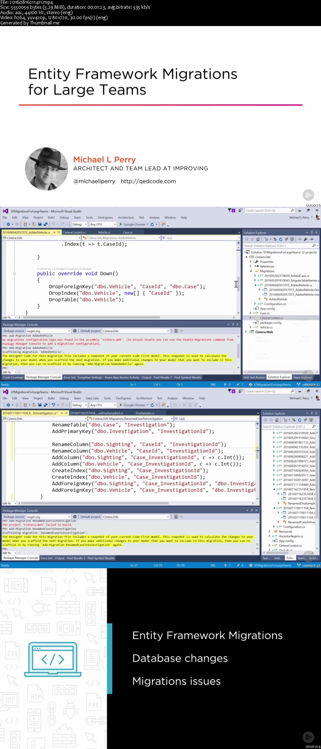Screen dimensions: 321x749
Task: Click Navigate Backward in AddedVehicle window toolbar
Action: tap(8, 224)
